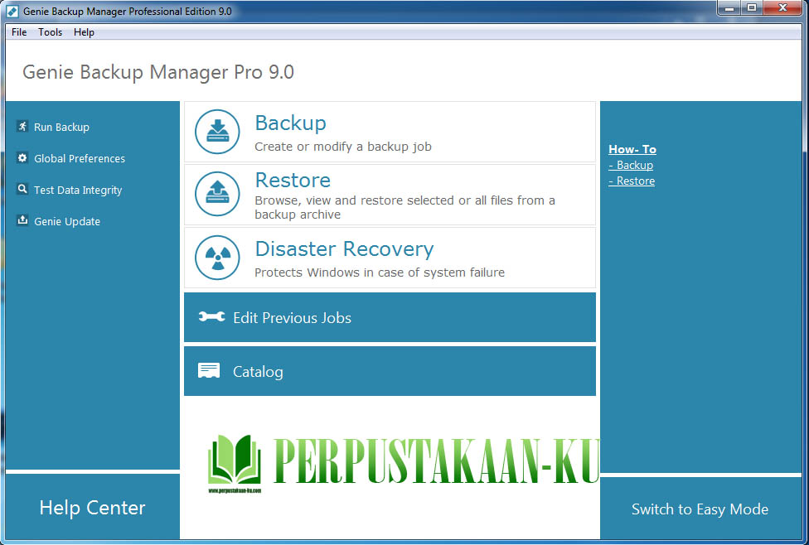Screen dimensions: 809x545
Task: Click 'Protects Windows in case of system failure' text
Action: [x=380, y=272]
